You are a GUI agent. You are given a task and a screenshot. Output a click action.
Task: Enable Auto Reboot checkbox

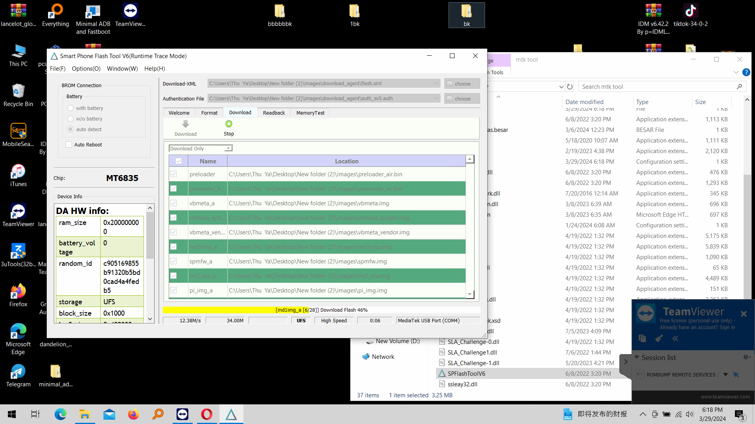click(x=69, y=144)
